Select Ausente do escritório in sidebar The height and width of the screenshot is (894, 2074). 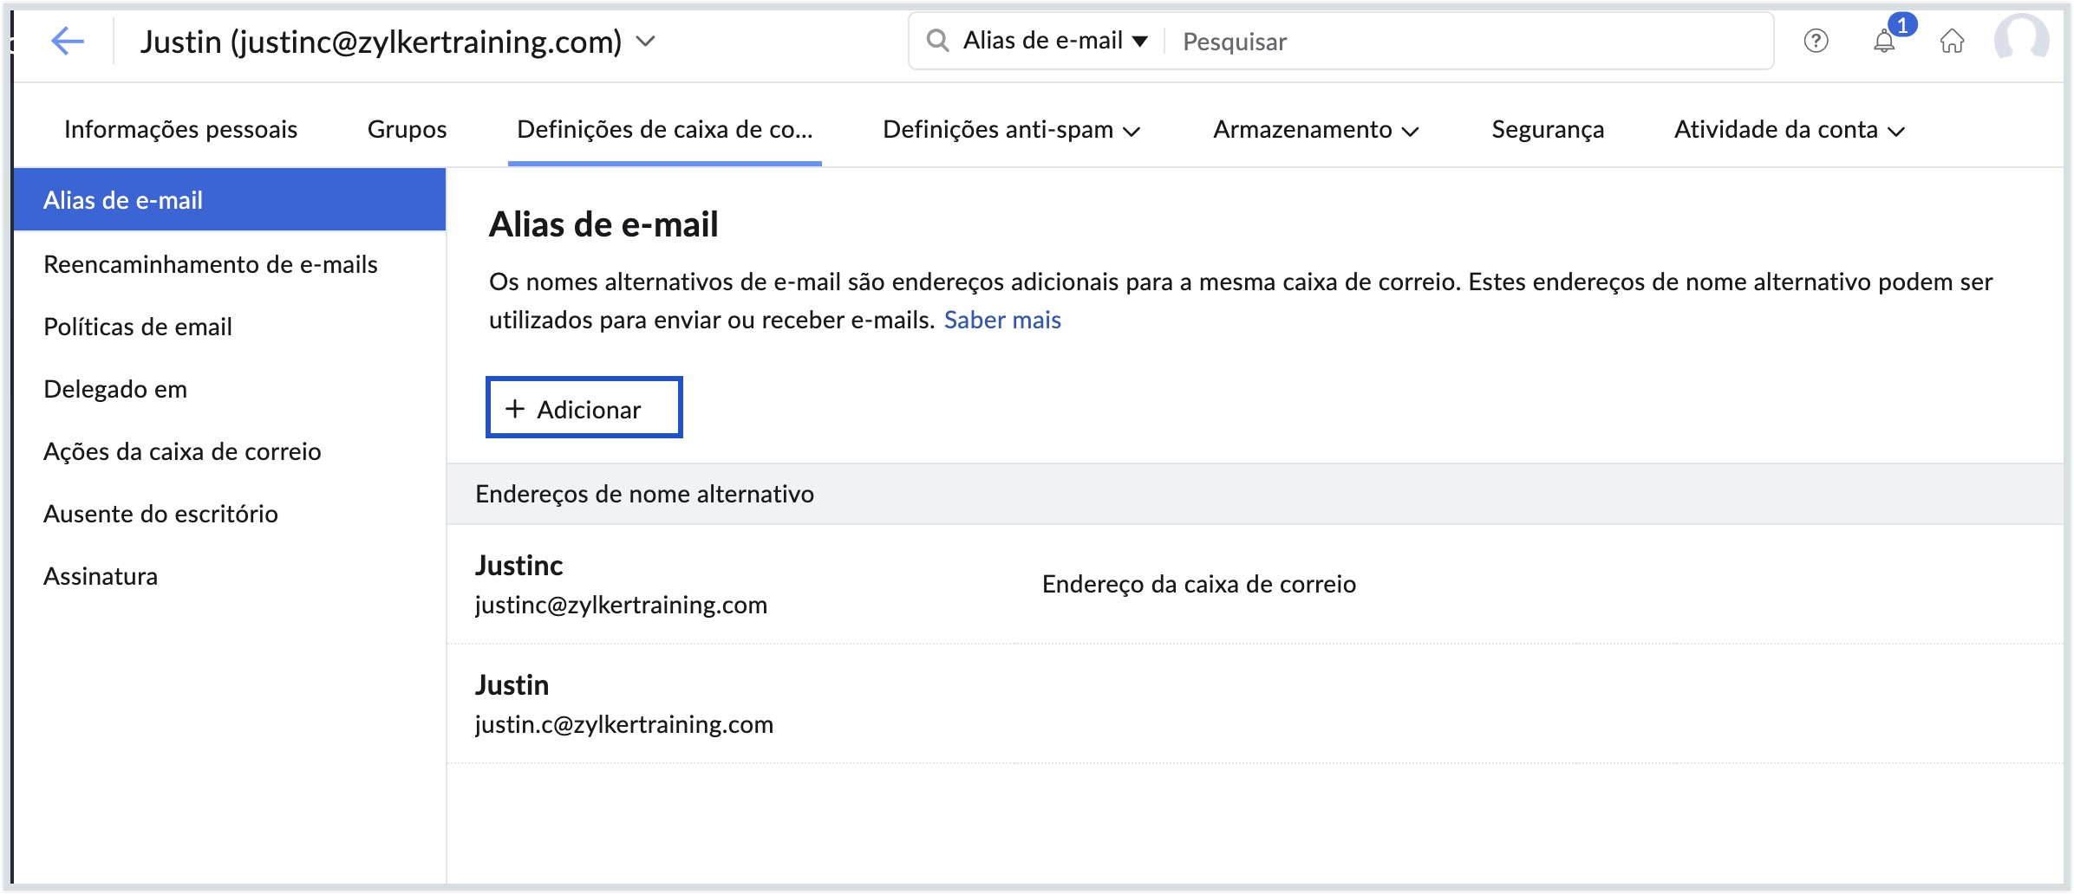(x=160, y=514)
